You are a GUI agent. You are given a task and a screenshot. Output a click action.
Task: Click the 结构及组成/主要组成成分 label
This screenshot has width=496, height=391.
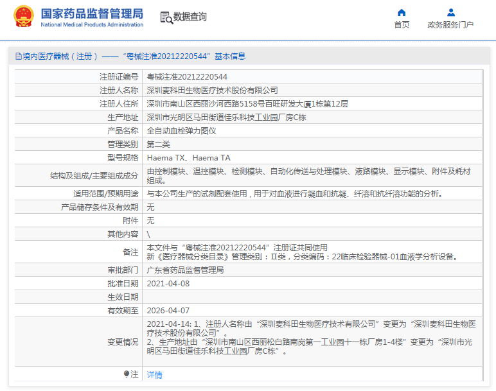pyautogui.click(x=94, y=176)
